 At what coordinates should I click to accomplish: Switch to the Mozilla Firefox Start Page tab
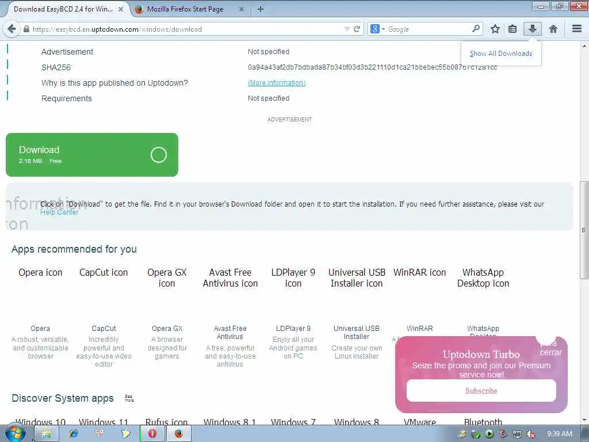pos(185,9)
